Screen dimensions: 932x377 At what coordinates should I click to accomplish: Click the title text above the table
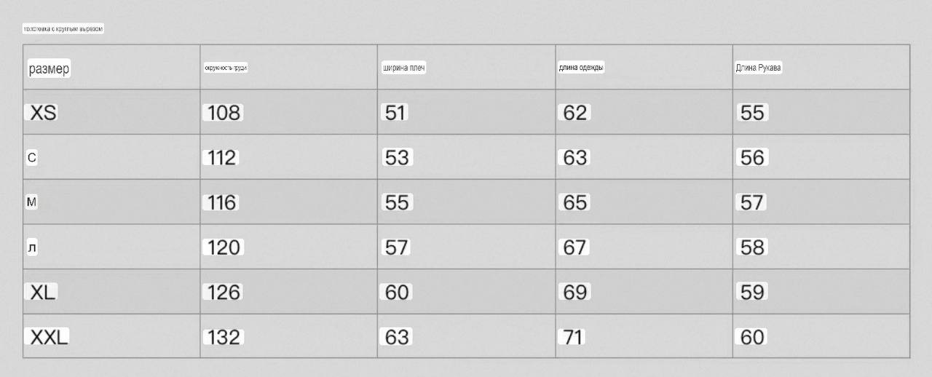coord(63,29)
